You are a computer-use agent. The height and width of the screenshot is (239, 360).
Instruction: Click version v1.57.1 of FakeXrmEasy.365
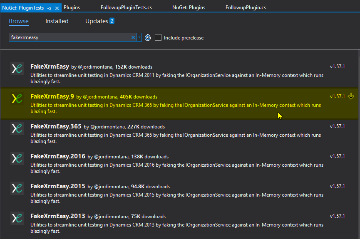pos(337,126)
